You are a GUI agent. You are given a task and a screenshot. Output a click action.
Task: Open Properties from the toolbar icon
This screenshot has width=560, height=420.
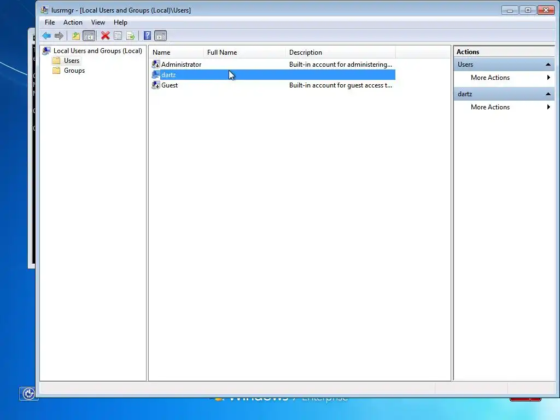click(x=118, y=36)
